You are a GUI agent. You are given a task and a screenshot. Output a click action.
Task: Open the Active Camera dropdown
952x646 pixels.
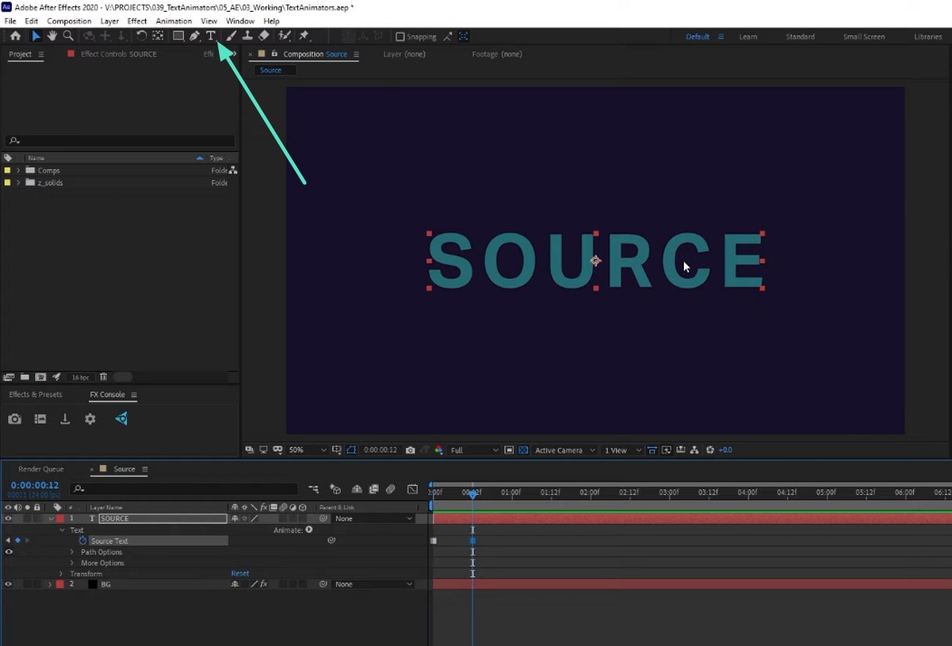tap(564, 450)
